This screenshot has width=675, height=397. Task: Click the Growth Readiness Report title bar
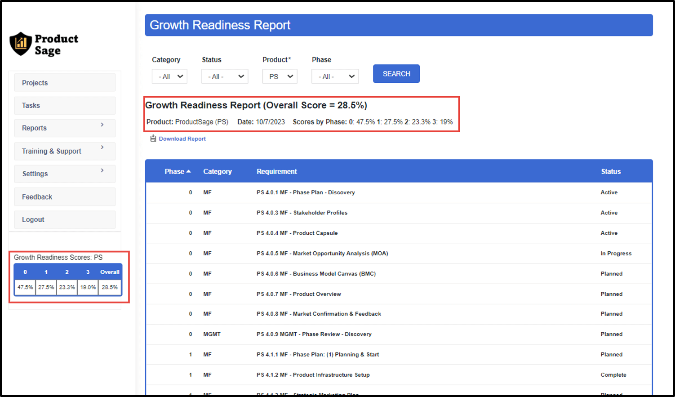(x=399, y=25)
